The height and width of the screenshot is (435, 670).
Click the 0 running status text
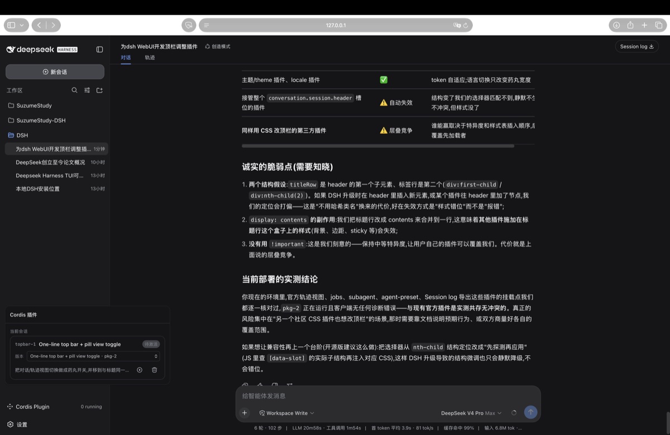pos(91,407)
